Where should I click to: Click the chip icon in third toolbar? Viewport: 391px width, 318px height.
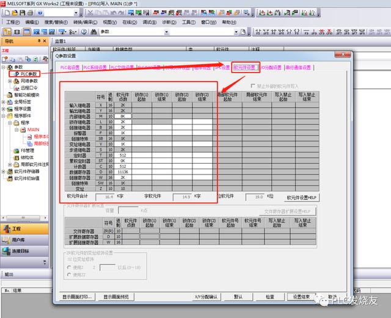click(17, 32)
